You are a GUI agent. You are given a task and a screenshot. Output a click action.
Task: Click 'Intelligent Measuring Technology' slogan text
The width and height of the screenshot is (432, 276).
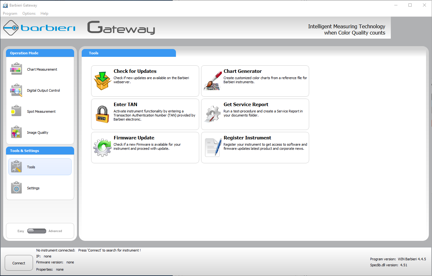[347, 26]
